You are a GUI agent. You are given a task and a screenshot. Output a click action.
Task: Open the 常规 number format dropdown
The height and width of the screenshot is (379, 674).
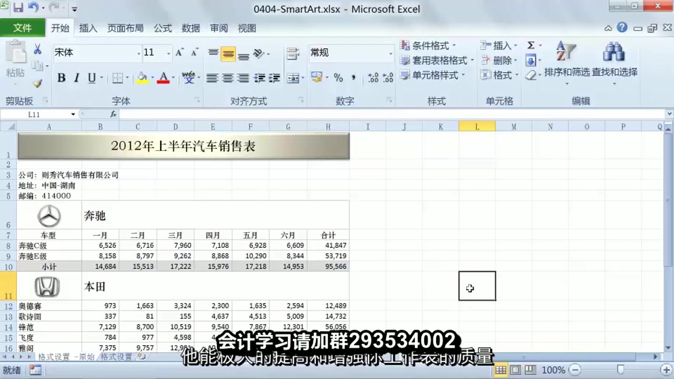coord(391,53)
